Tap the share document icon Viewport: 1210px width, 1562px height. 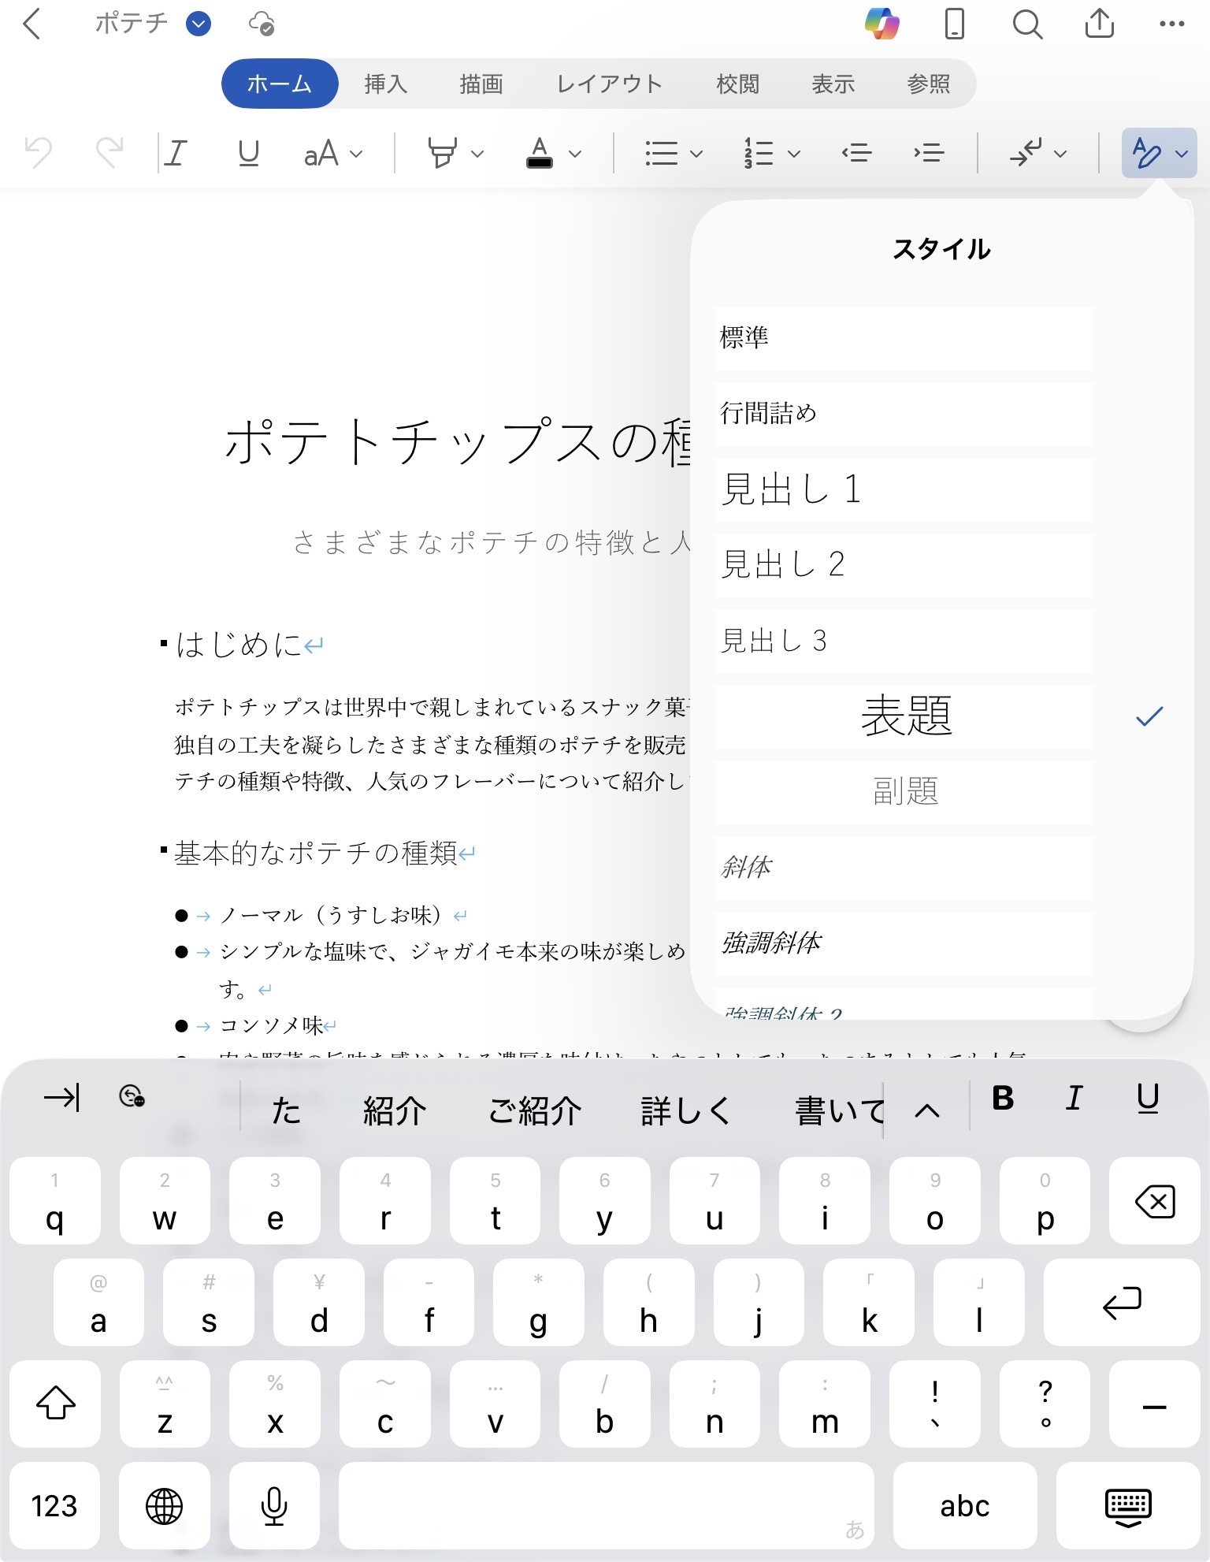(1099, 24)
